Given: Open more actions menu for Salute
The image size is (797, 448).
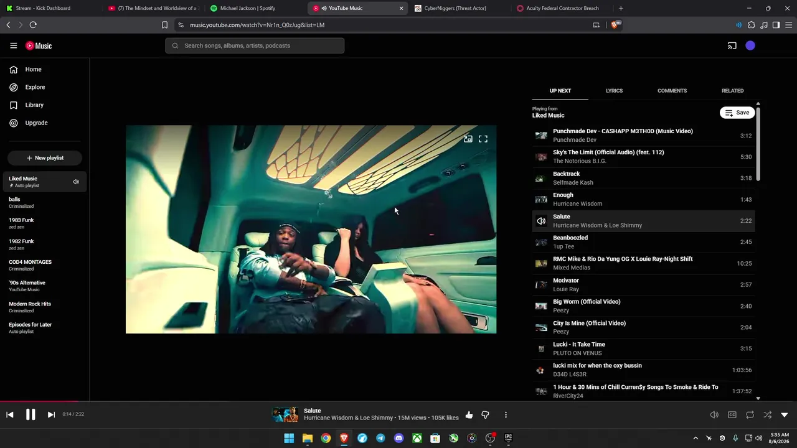Looking at the screenshot, I should [506, 414].
